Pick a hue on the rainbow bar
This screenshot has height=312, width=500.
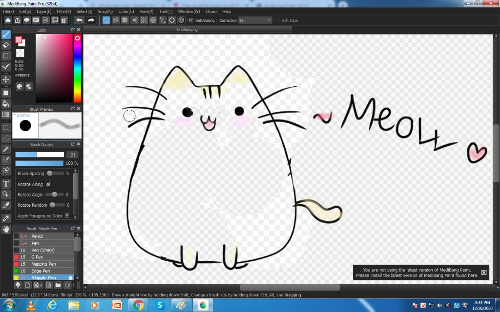tap(77, 68)
